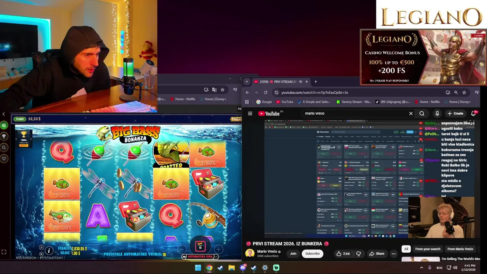The image size is (487, 274).
Task: Toggle fullscreen for the casino game
Action: [4, 252]
